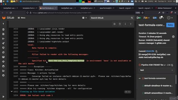This screenshot has width=178, height=100.
Task: Open the Help dropdown
Action: [x=161, y=18]
